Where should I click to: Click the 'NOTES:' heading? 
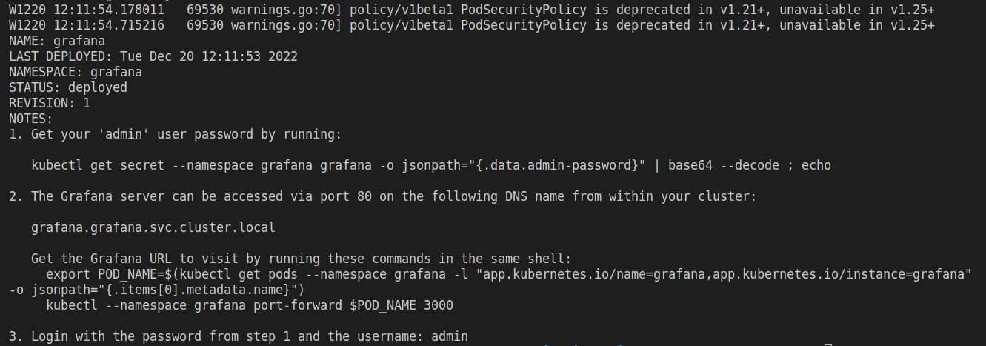[x=30, y=119]
